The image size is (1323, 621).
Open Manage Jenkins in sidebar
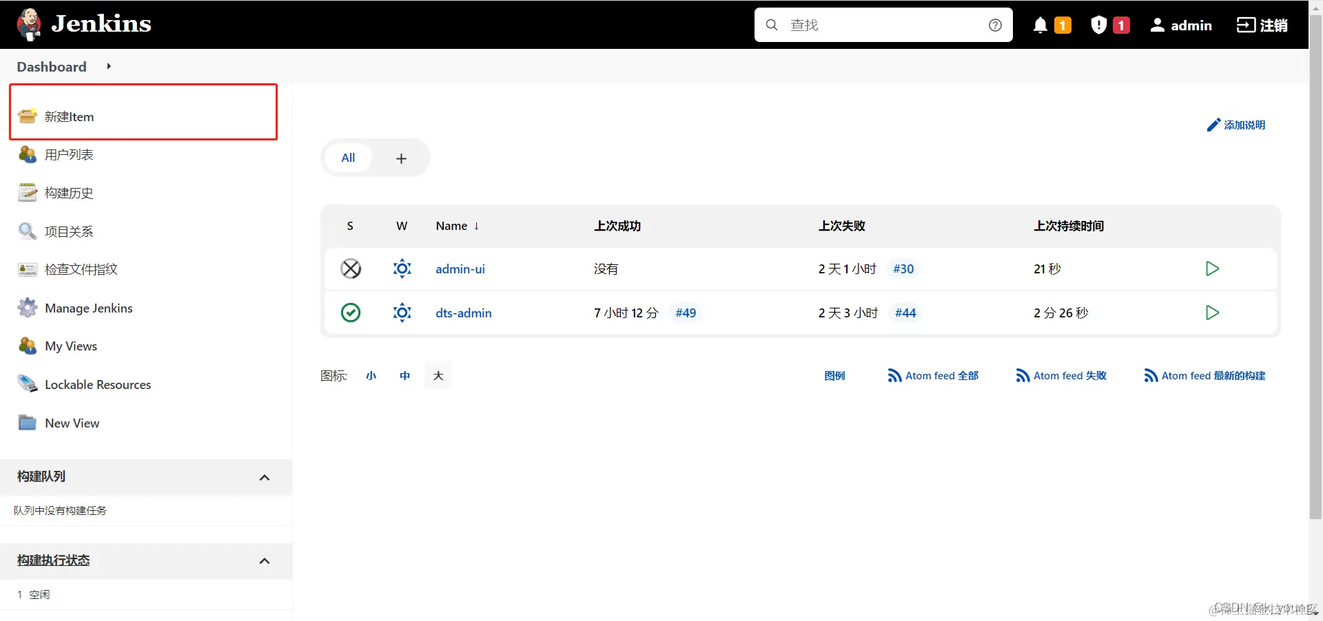89,308
